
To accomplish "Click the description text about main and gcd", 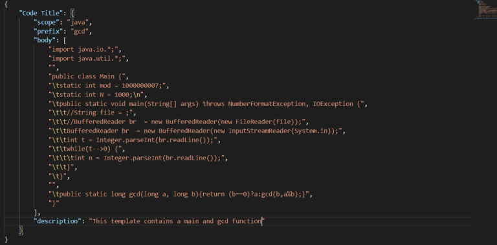I will click(x=177, y=221).
